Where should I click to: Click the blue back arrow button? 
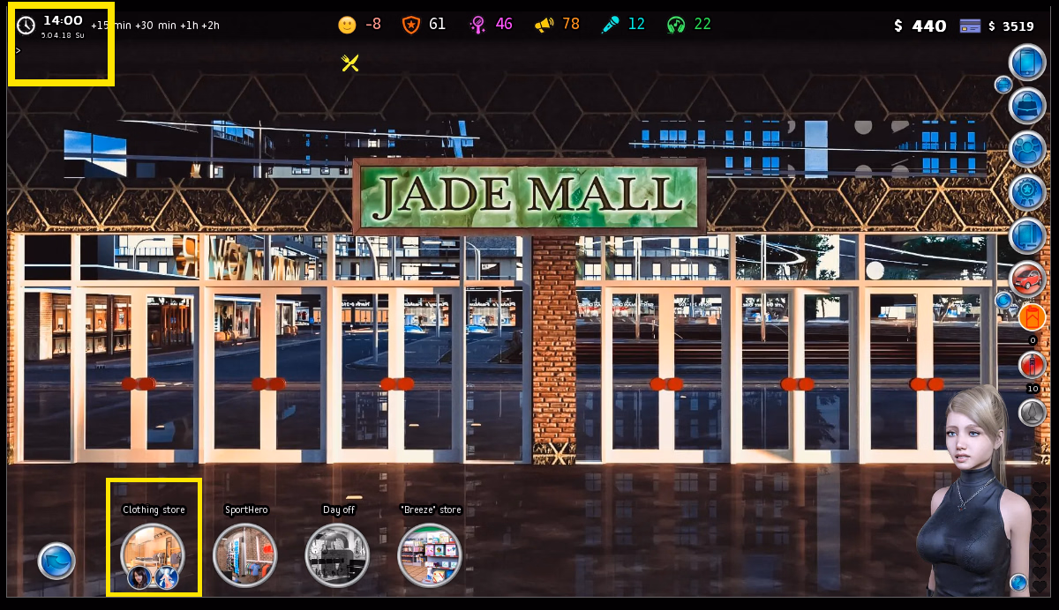point(56,561)
